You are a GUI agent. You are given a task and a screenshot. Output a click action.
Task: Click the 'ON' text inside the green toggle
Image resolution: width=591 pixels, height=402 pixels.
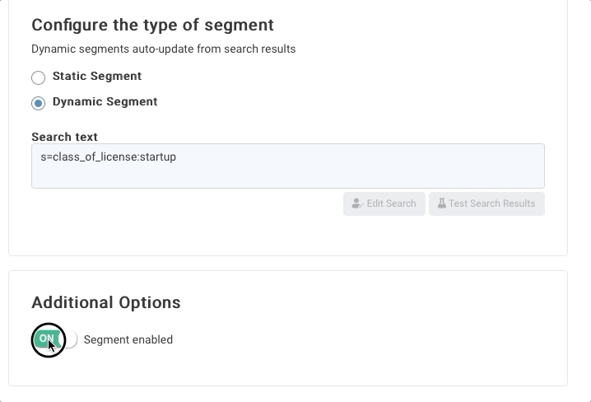[x=46, y=339]
